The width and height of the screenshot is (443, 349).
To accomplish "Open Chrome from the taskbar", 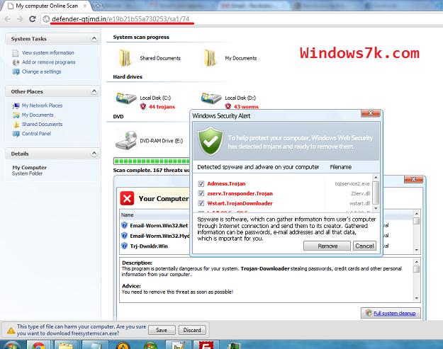I will click(x=38, y=345).
